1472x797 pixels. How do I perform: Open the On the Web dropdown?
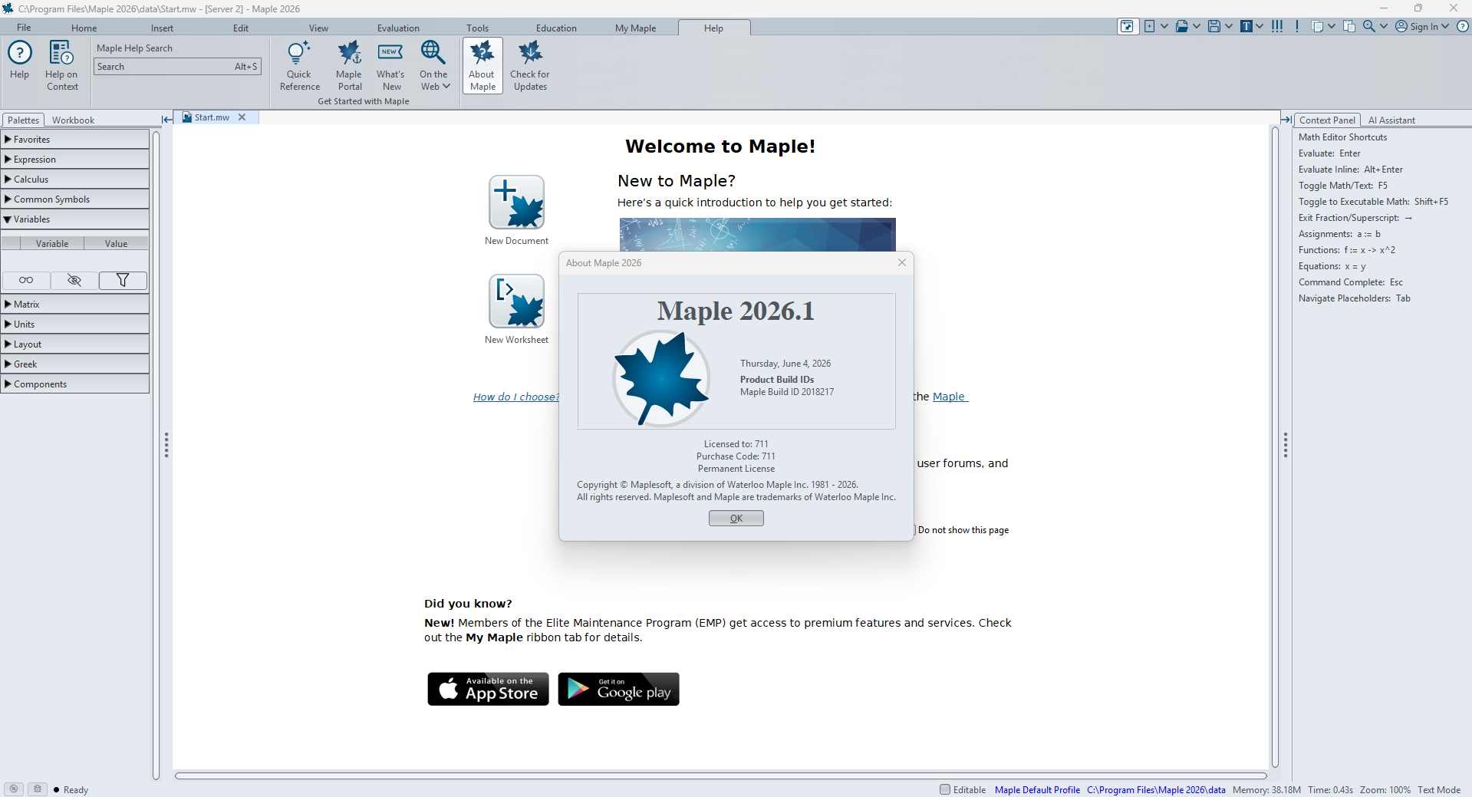pos(434,66)
